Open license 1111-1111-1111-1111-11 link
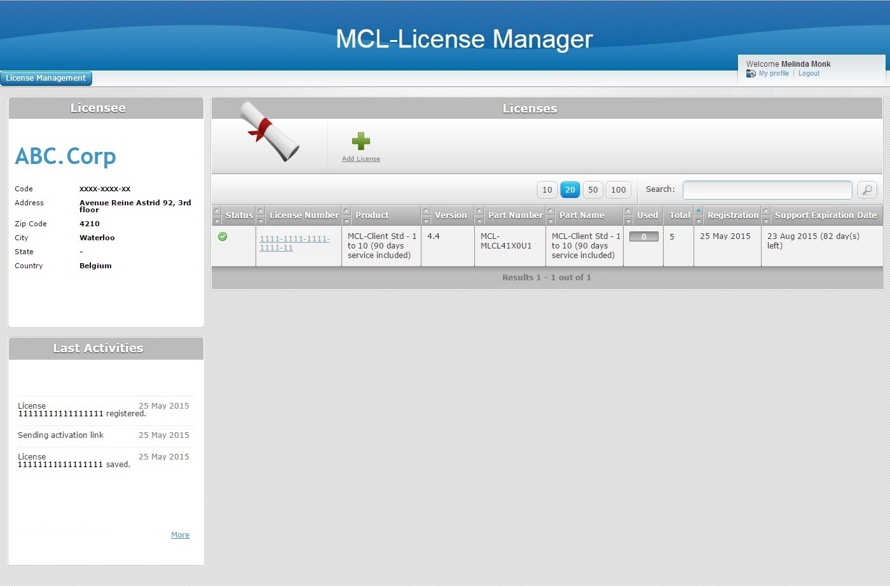Screen dimensions: 890x586 (x=294, y=243)
